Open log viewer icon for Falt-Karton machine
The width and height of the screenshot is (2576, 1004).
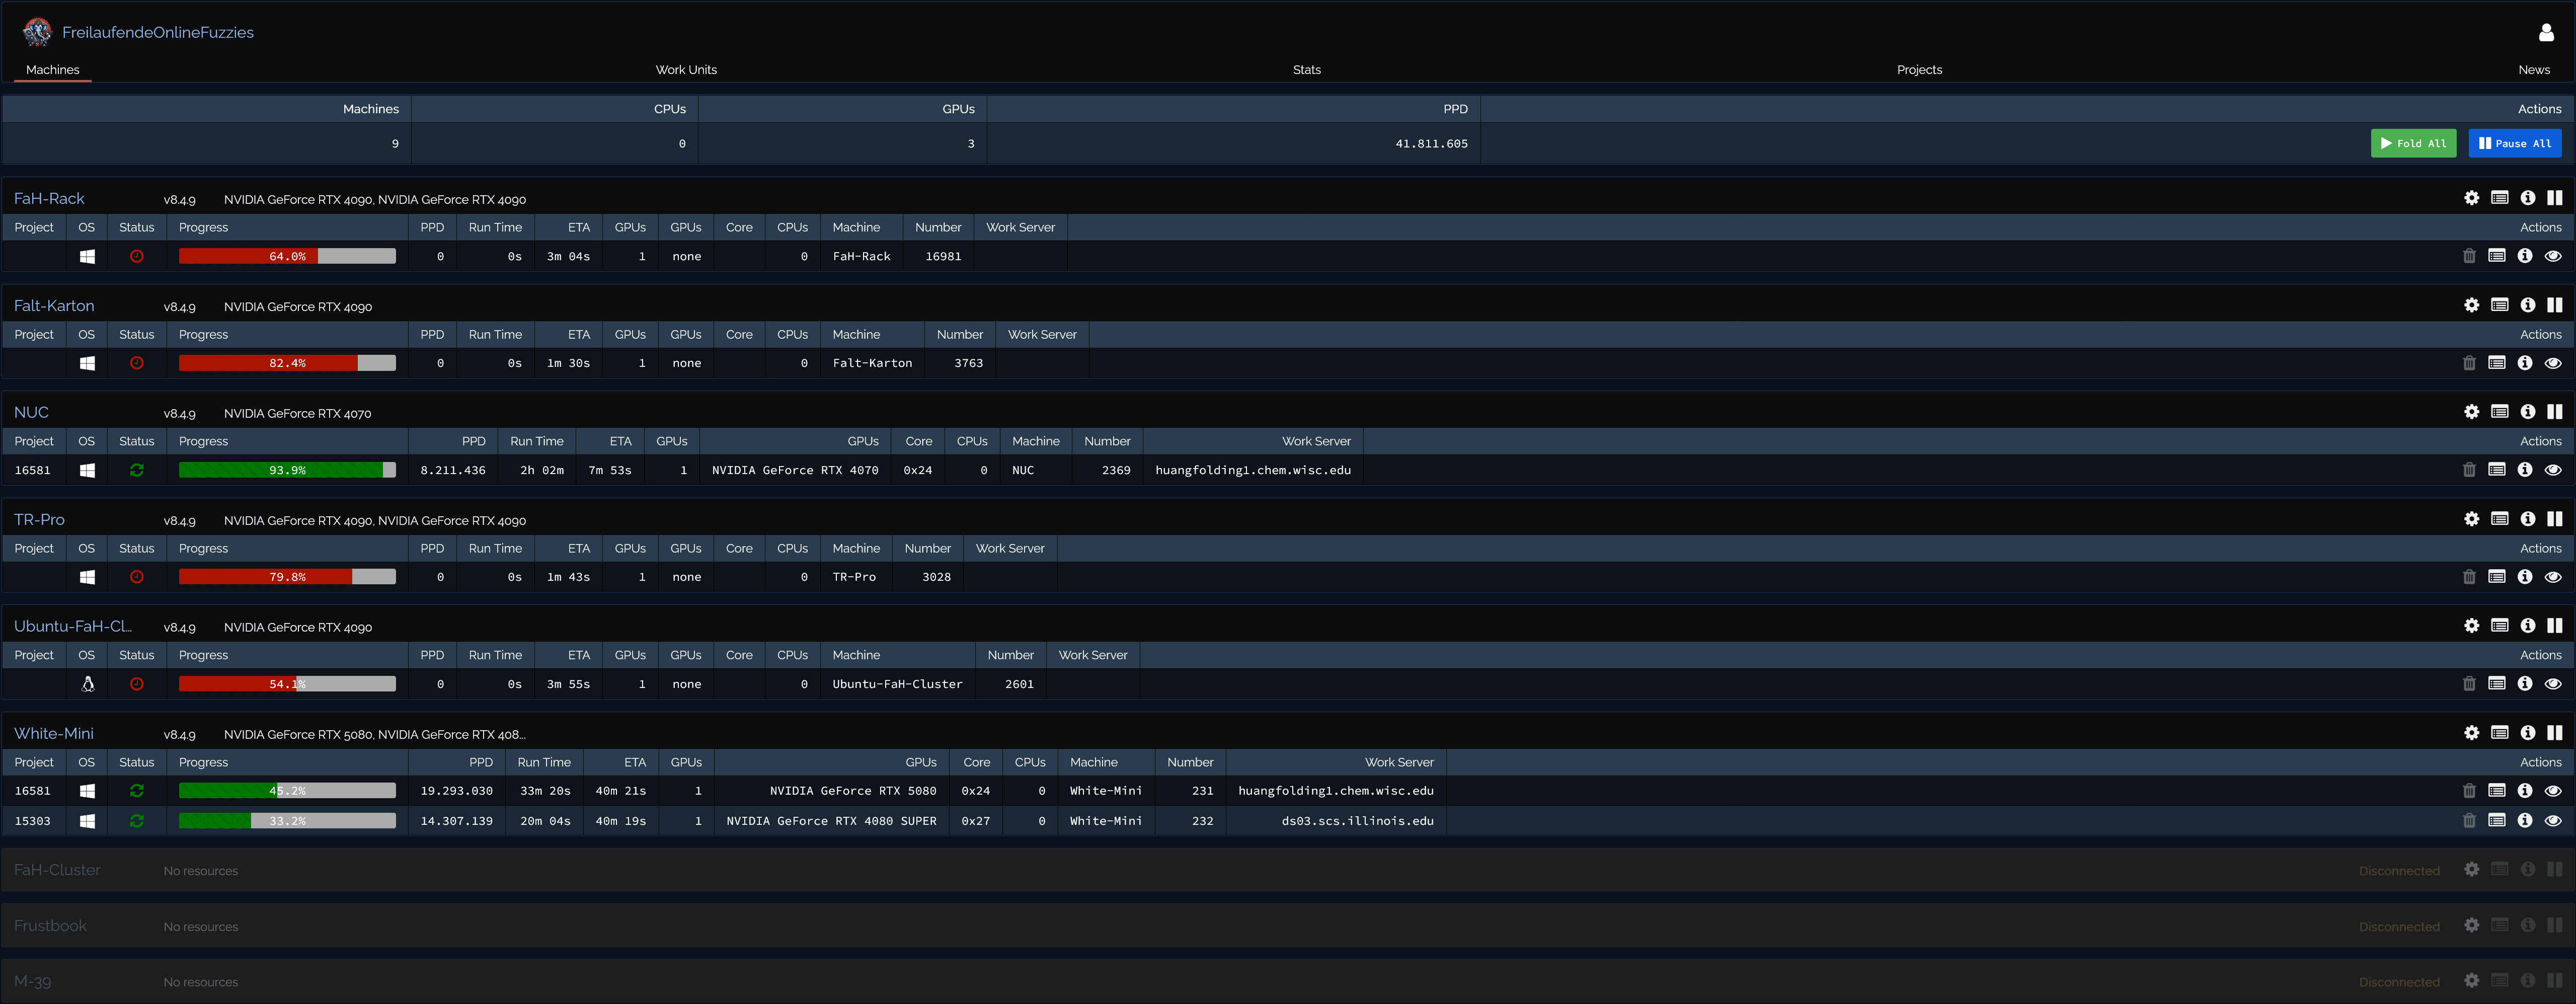pyautogui.click(x=2499, y=305)
